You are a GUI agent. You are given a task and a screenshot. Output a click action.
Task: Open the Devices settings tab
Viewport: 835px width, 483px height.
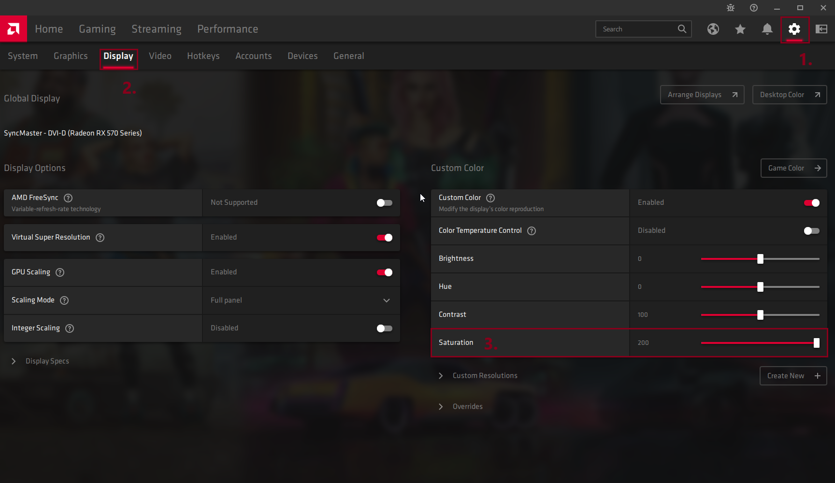pyautogui.click(x=302, y=56)
